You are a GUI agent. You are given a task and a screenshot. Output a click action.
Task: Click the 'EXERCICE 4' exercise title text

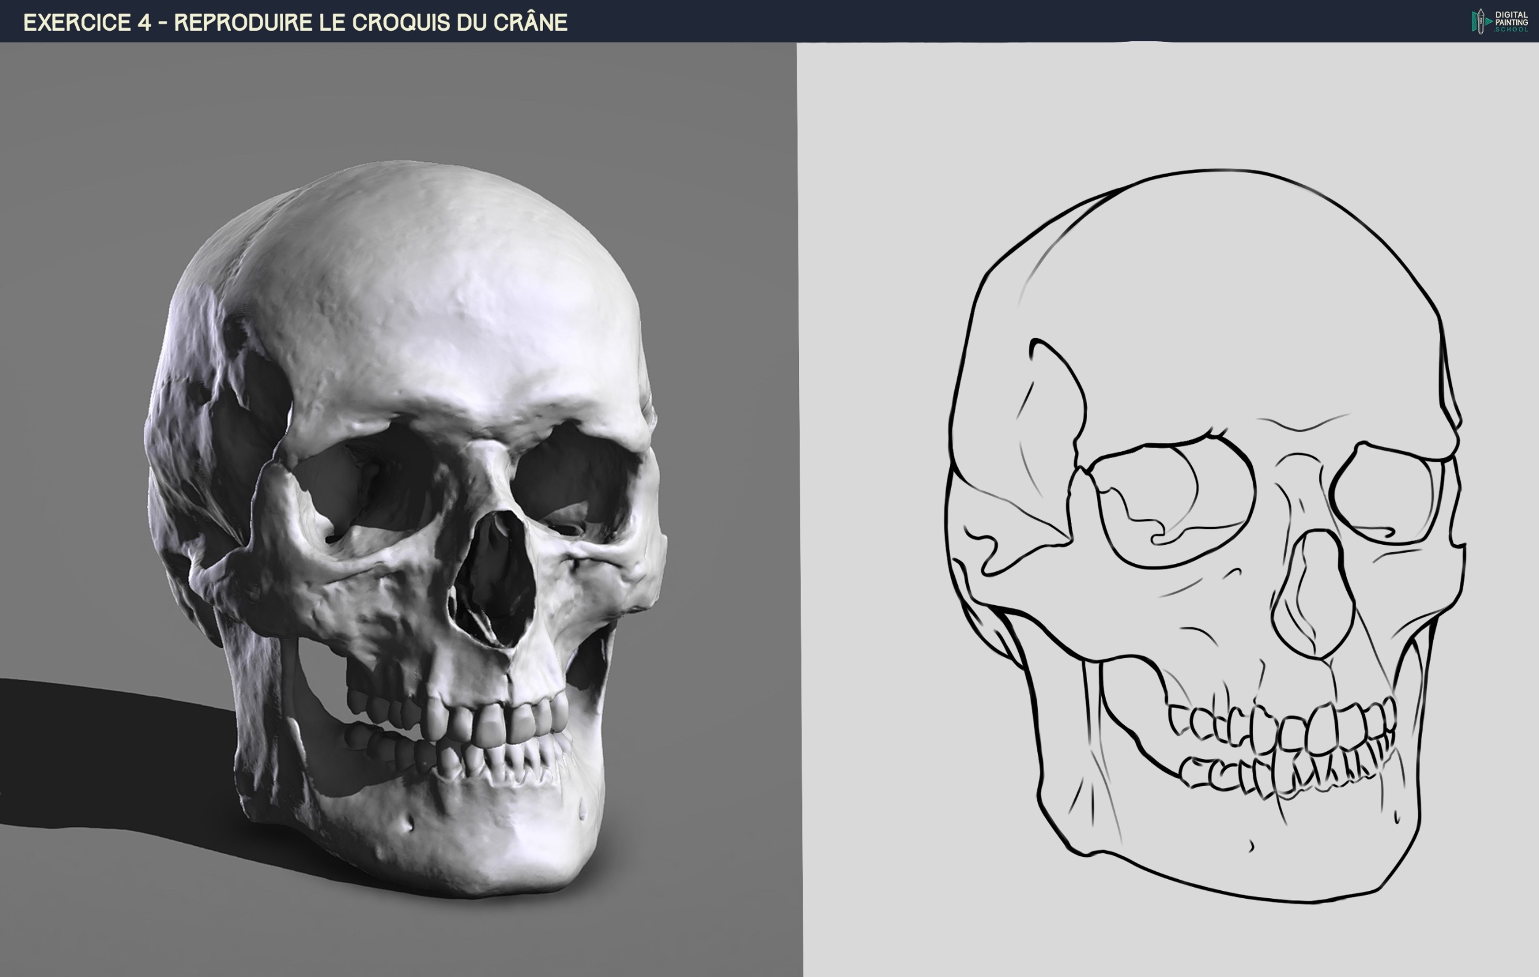click(x=87, y=22)
